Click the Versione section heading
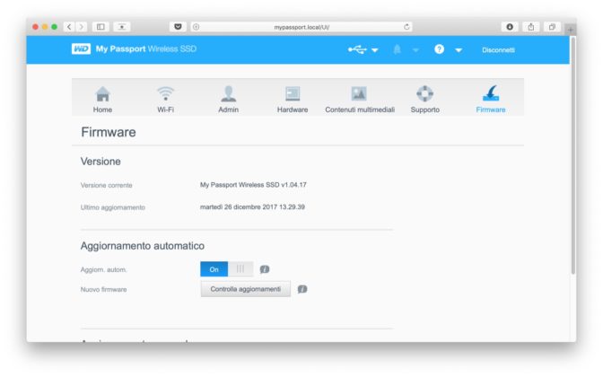This screenshot has height=377, width=603. click(x=100, y=162)
